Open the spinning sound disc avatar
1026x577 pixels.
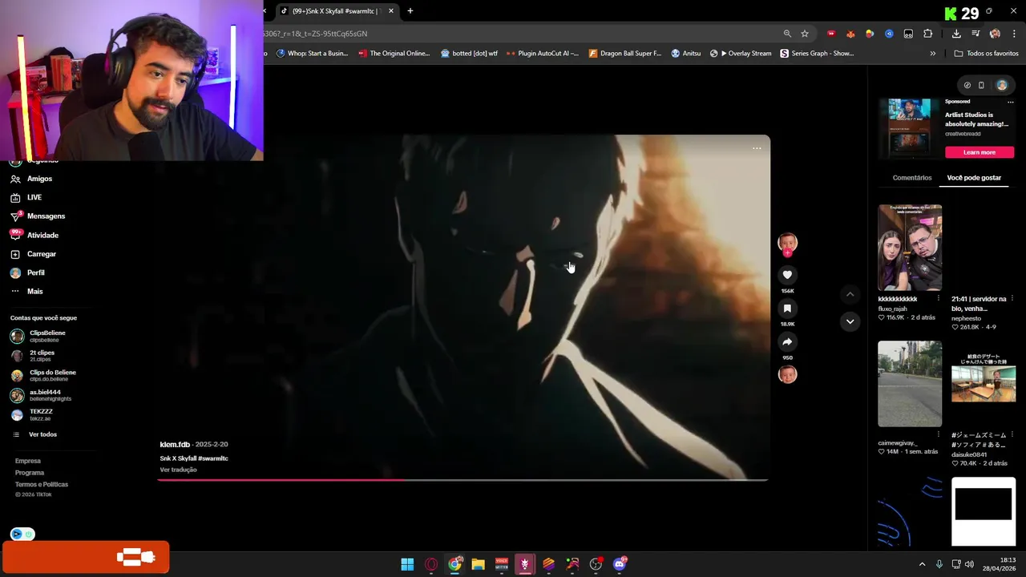(x=787, y=374)
